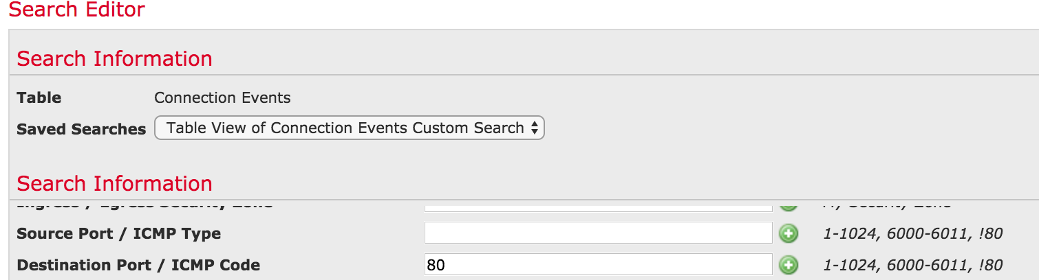This screenshot has width=1039, height=280.
Task: Click the green plus beside Source Port field
Action: pyautogui.click(x=789, y=233)
